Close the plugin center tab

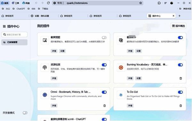pos(173,16)
